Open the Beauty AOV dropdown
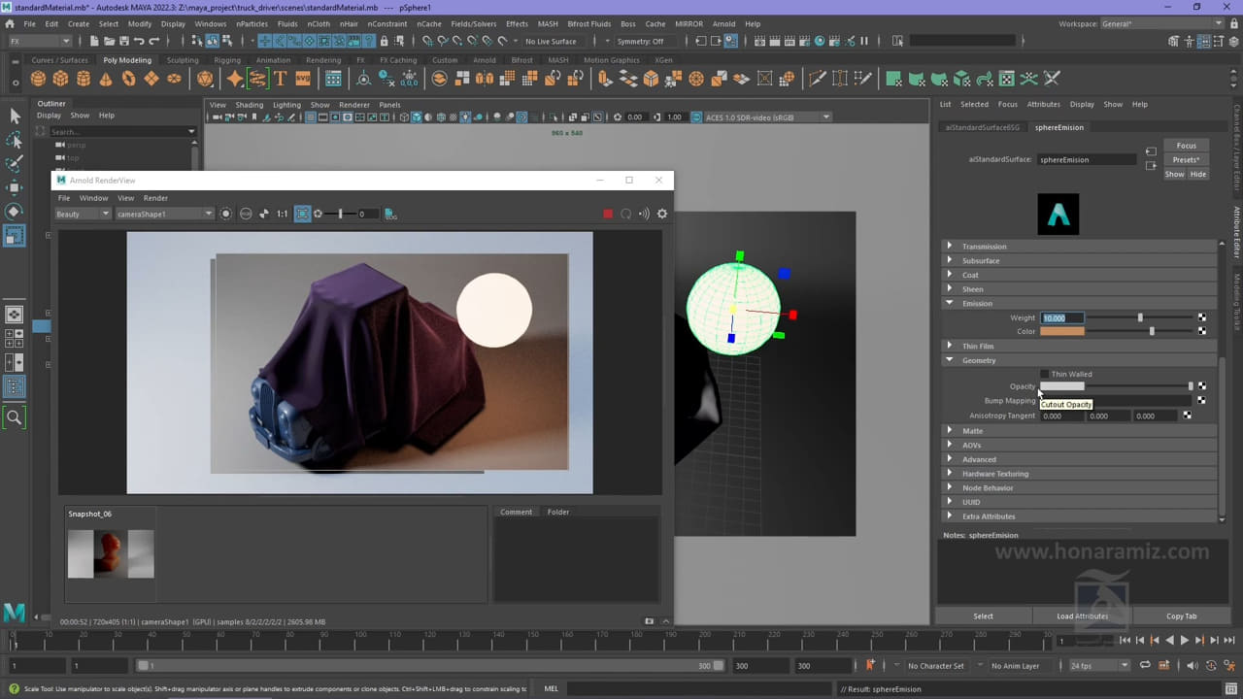The width and height of the screenshot is (1243, 699). pos(83,214)
